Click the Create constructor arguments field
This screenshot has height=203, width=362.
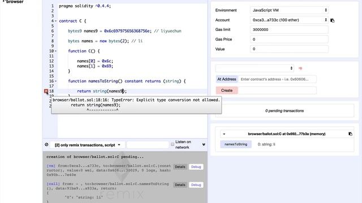tap(277, 90)
